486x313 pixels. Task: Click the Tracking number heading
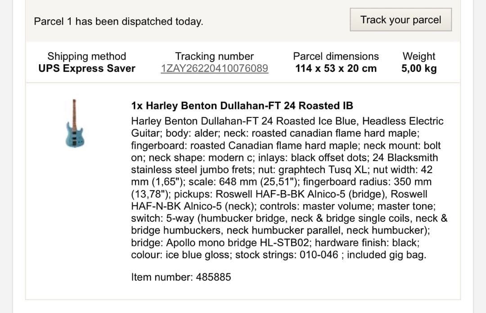[x=214, y=56]
